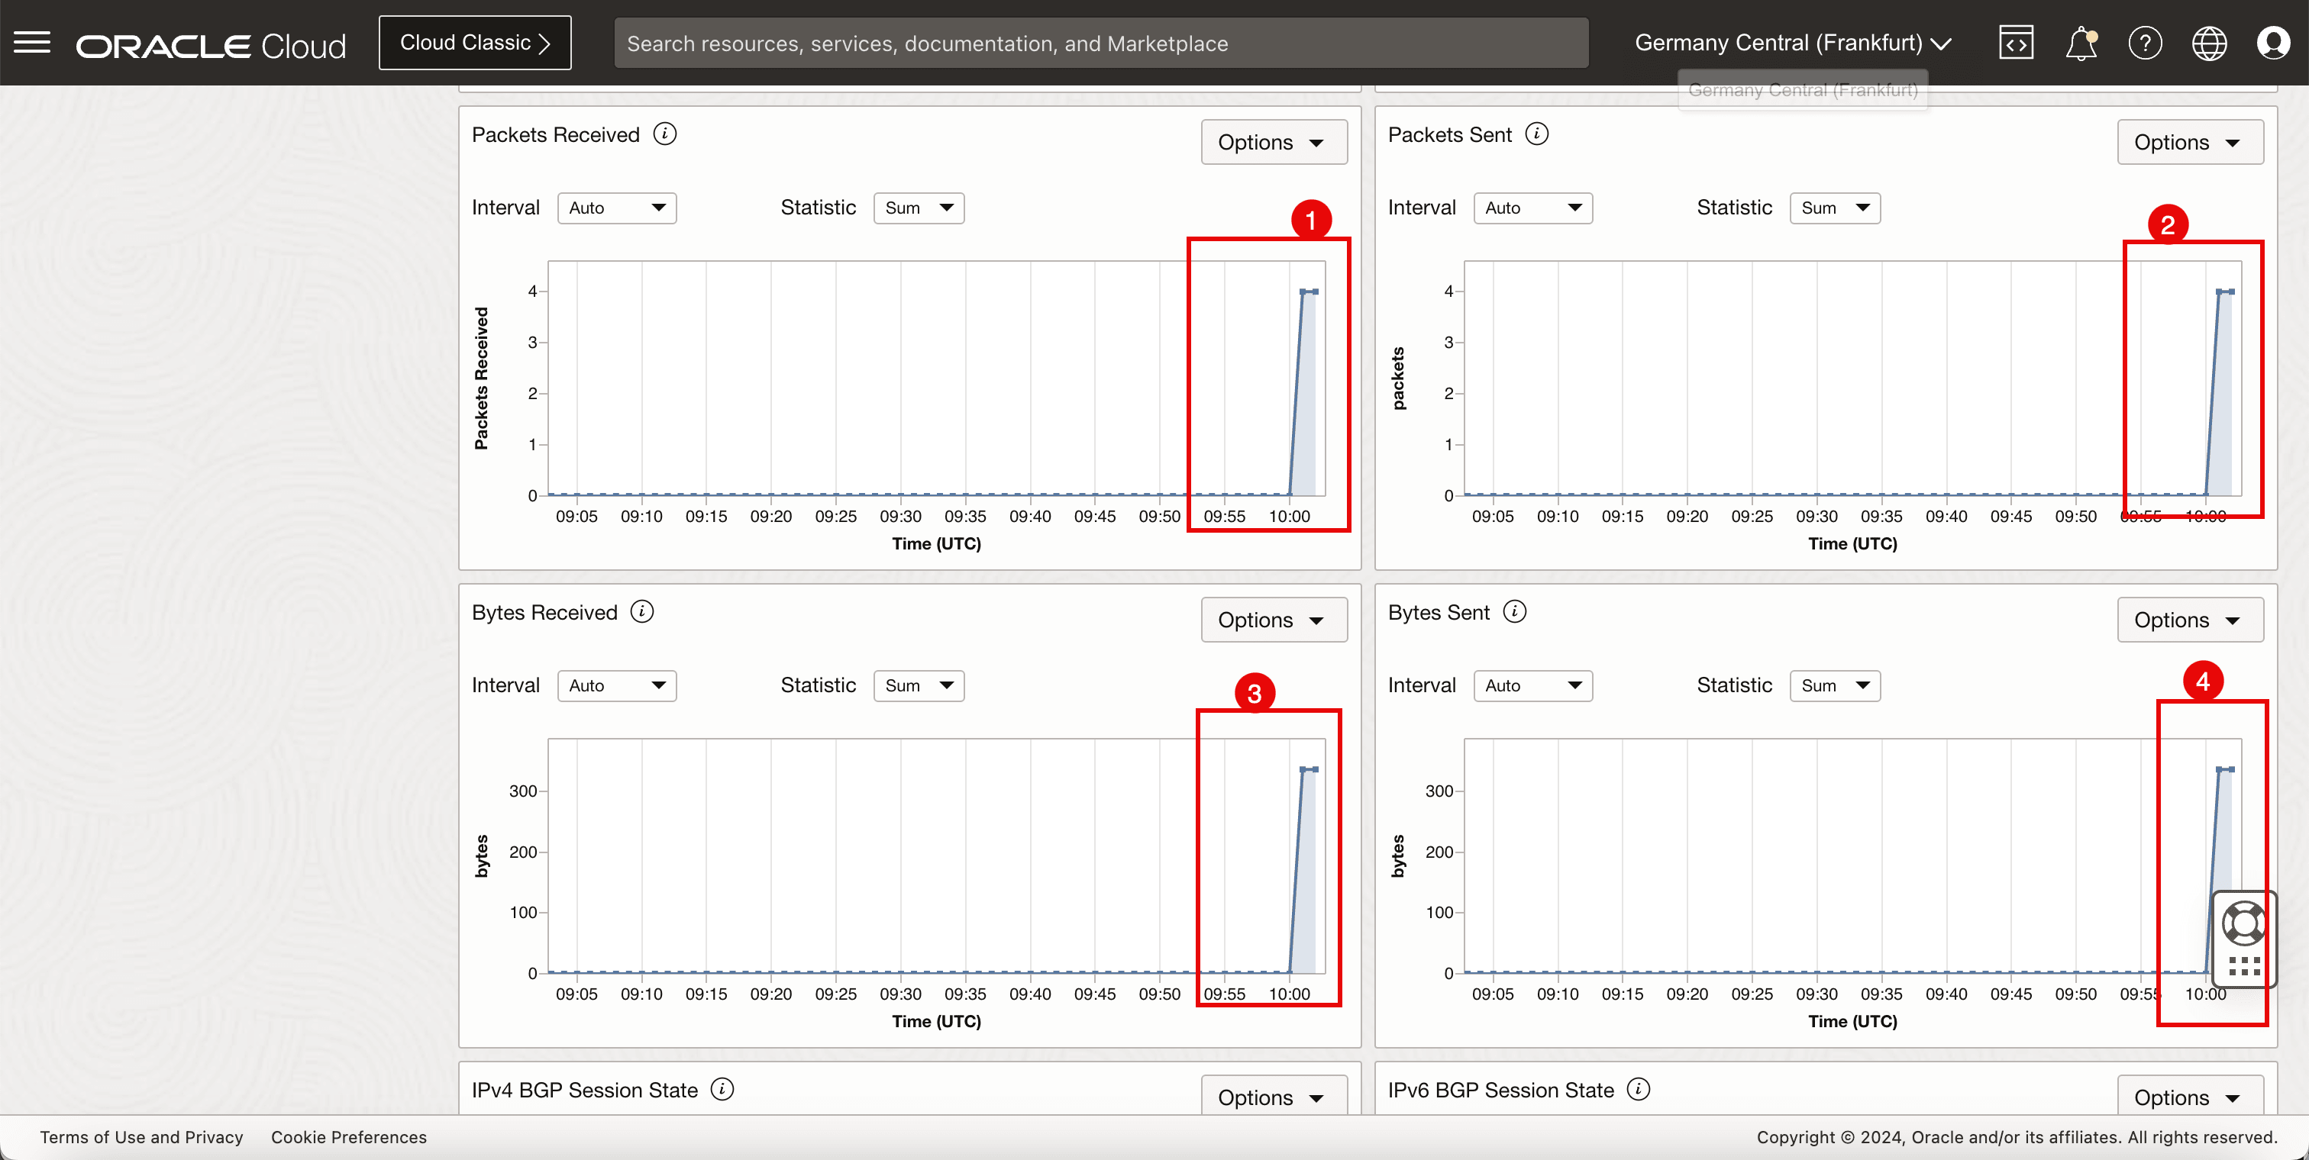Click the support lifebuoy widget icon
The height and width of the screenshot is (1160, 2309).
[x=2243, y=923]
